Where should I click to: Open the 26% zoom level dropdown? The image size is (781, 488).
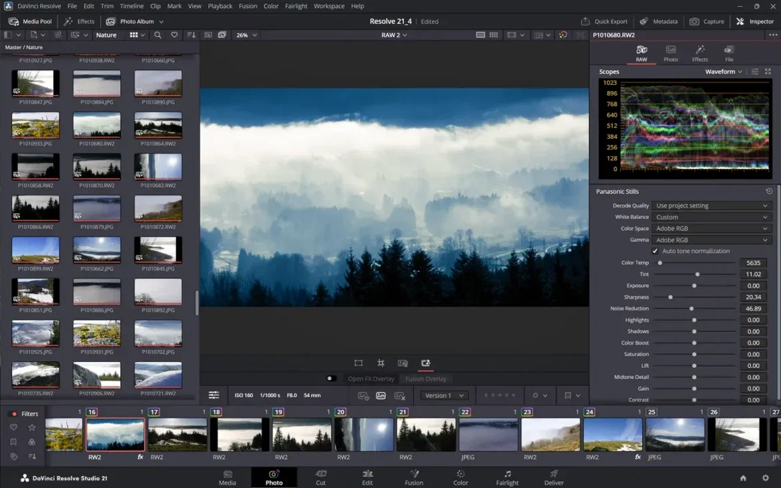tap(246, 35)
